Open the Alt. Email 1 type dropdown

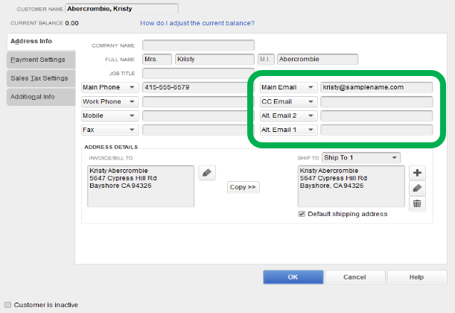tap(289, 130)
